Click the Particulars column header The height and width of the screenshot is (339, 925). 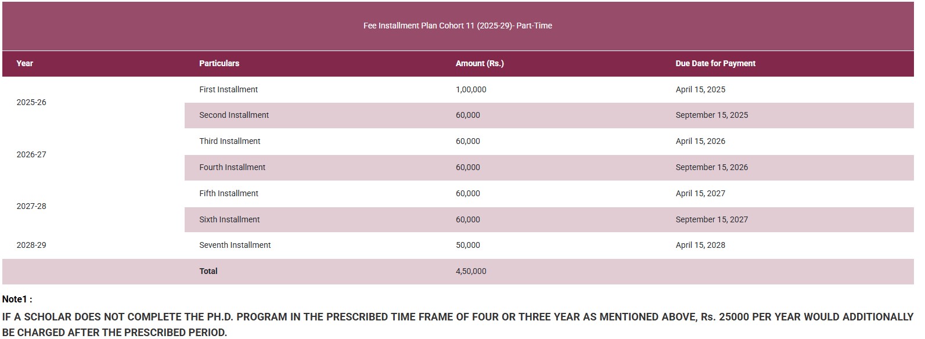(x=219, y=63)
